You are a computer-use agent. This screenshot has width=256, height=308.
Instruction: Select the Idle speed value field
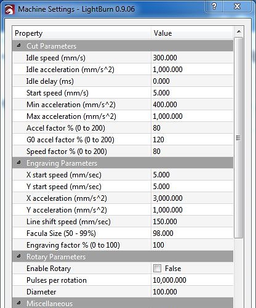(x=192, y=58)
